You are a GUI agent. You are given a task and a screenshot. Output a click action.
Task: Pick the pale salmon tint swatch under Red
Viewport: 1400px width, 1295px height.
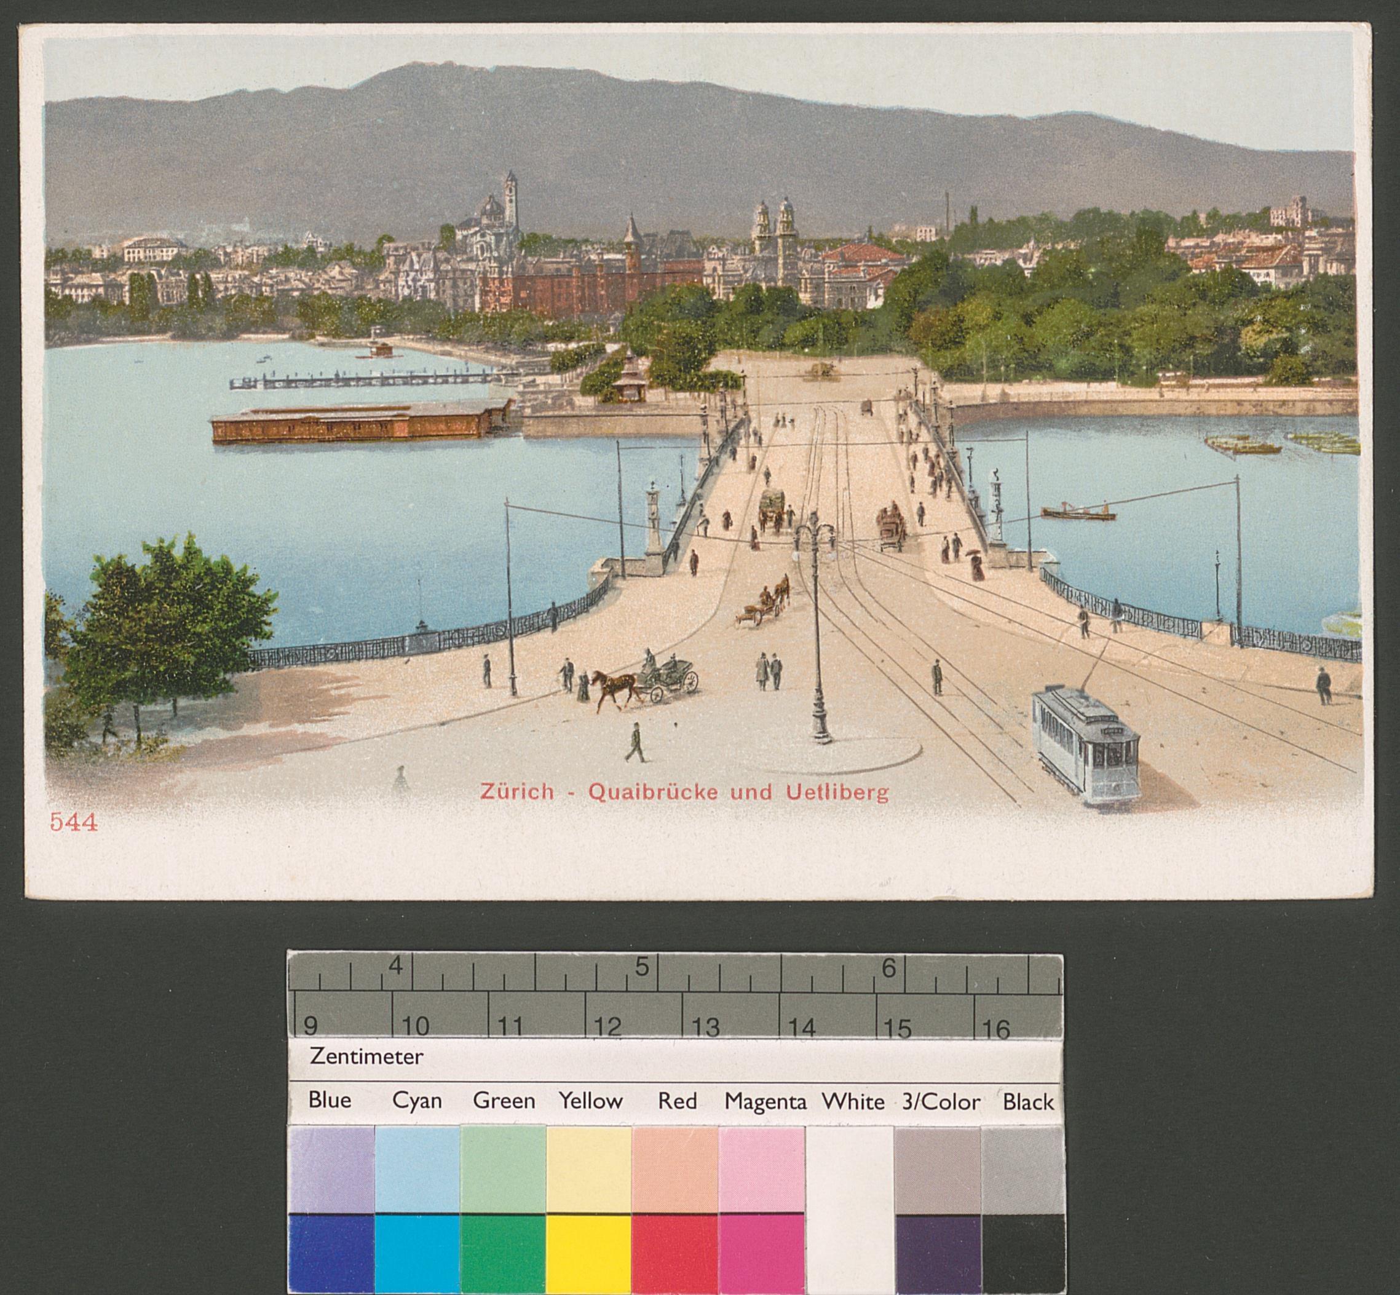coord(676,1169)
